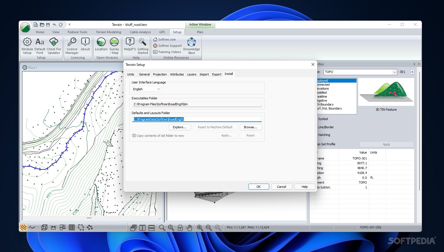This screenshot has height=252, width=444.
Task: Click the undo arrow in quick access
Action: coord(54,25)
